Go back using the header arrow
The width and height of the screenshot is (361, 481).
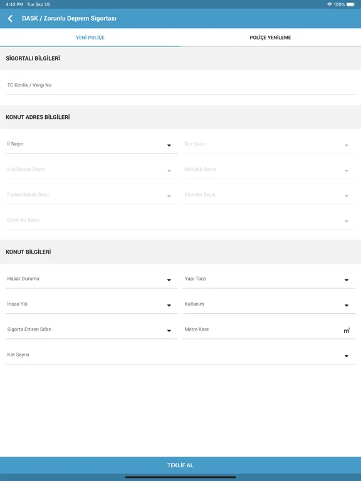click(x=10, y=18)
